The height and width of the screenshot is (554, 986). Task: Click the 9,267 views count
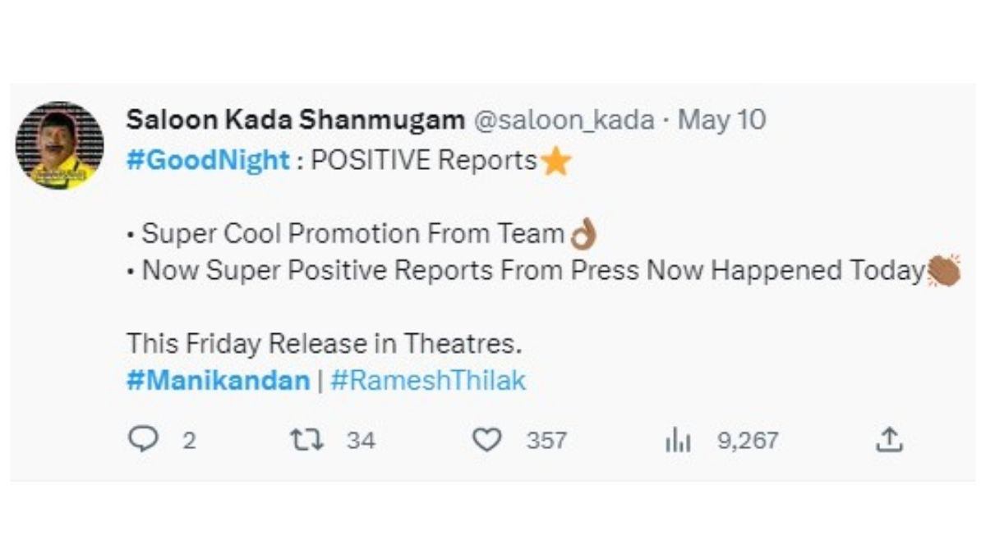coord(747,441)
